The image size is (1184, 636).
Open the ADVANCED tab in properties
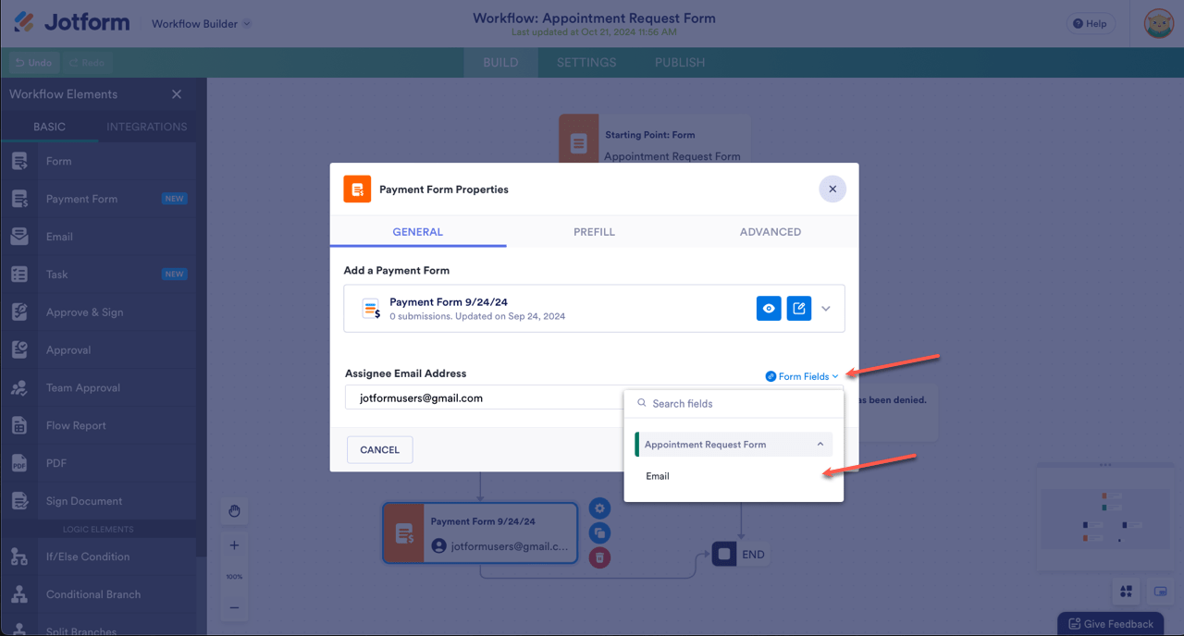(x=771, y=232)
